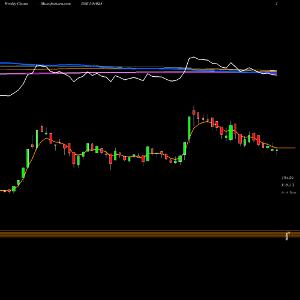Click the 'in 4 Days' text
300x300 pixels.
click(x=289, y=193)
